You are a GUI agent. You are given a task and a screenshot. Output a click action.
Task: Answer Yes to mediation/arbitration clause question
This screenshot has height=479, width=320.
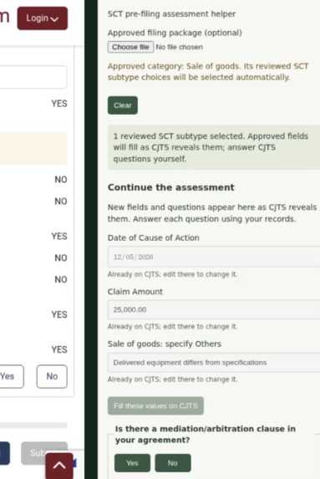(x=132, y=463)
